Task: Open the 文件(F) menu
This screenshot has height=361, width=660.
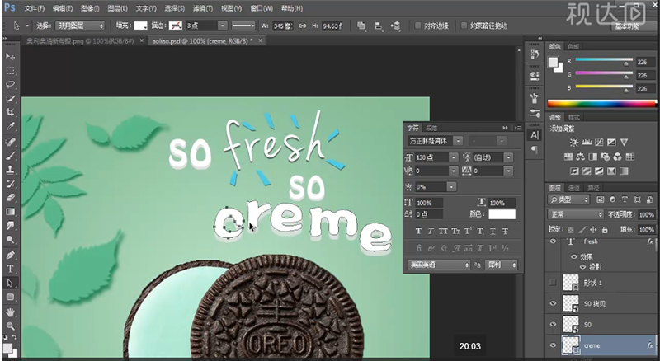Action: [34, 8]
